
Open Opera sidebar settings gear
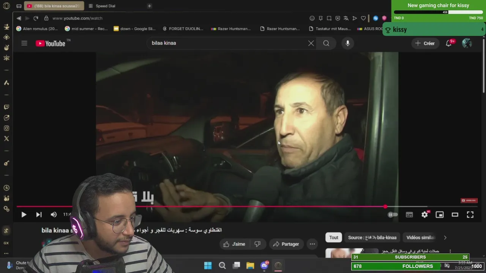pyautogui.click(x=6, y=209)
